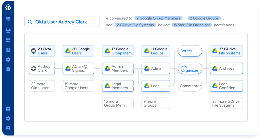Click the apps grid plus sidebar icon
260x139 pixels.
pos(8,41)
